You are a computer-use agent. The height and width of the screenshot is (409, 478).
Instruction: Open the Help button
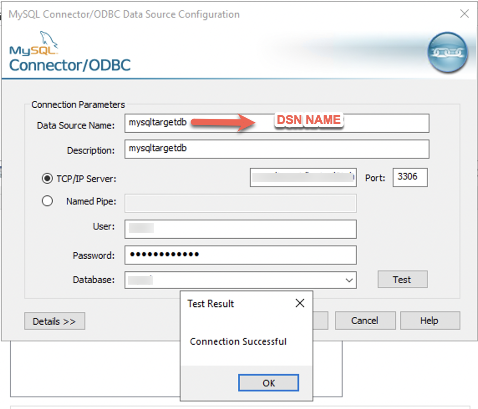pyautogui.click(x=430, y=321)
